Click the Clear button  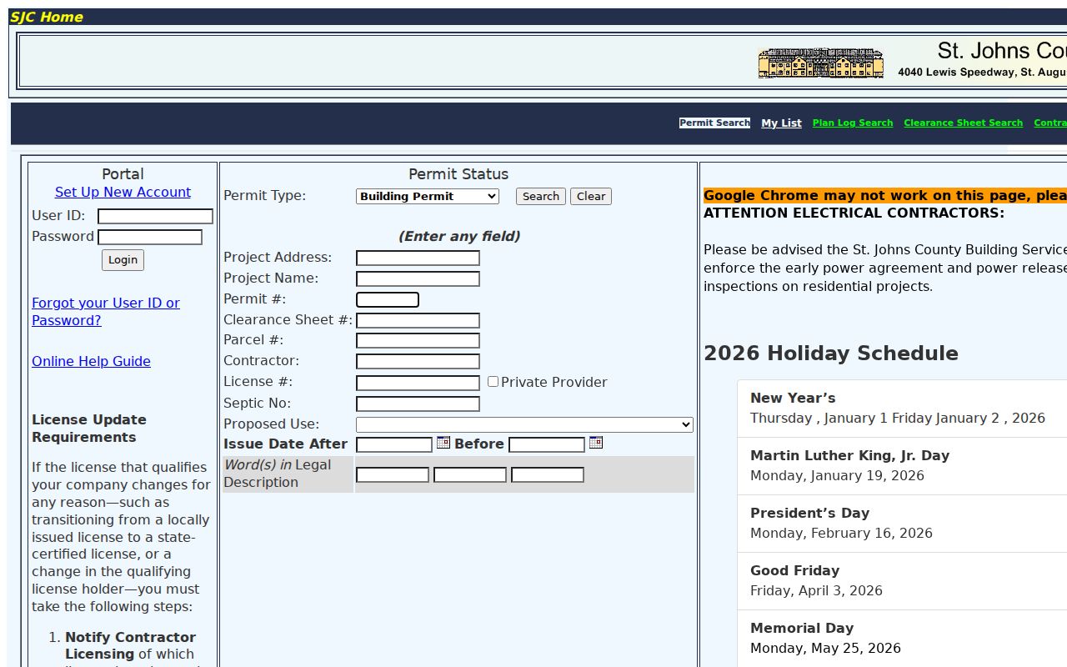click(x=591, y=196)
